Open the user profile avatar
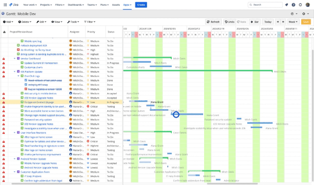314x185 pixels. coord(308,5)
